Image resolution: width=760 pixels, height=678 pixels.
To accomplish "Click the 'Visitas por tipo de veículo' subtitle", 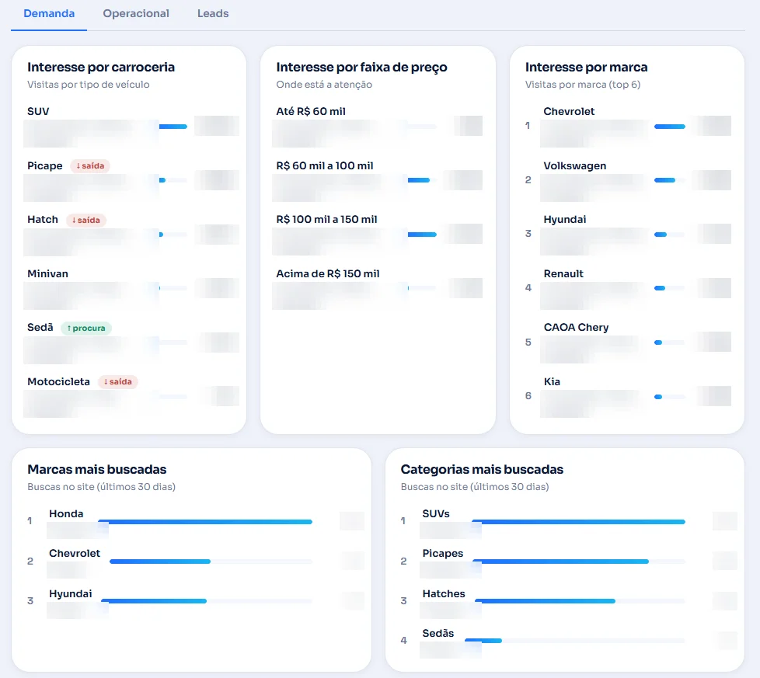I will [89, 85].
